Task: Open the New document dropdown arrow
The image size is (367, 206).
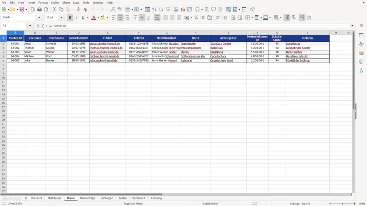Action: click(8, 10)
